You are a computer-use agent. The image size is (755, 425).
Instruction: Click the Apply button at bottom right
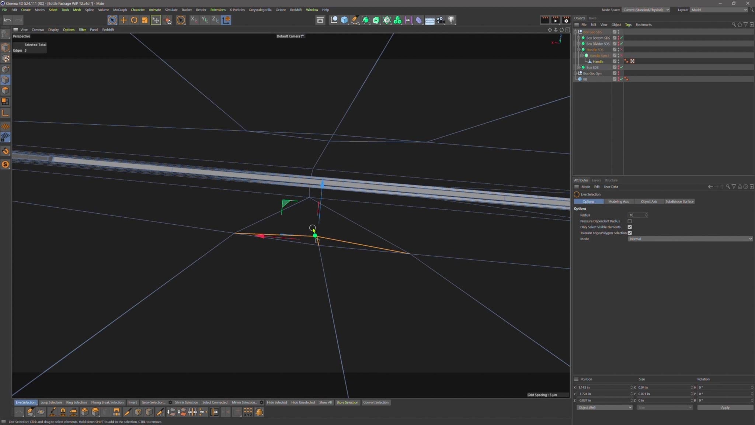725,408
